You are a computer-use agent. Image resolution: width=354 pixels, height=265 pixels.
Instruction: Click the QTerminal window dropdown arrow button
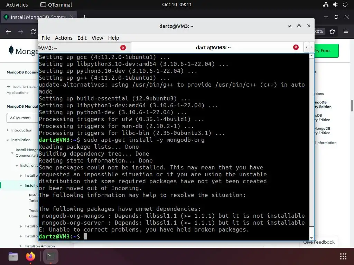pos(289,26)
